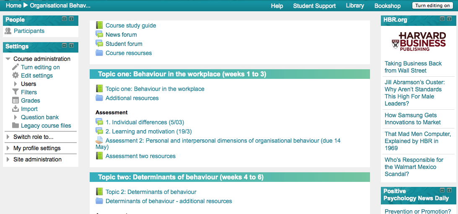458x214 pixels.
Task: Click the Edit settings gear icon
Action: [16, 76]
